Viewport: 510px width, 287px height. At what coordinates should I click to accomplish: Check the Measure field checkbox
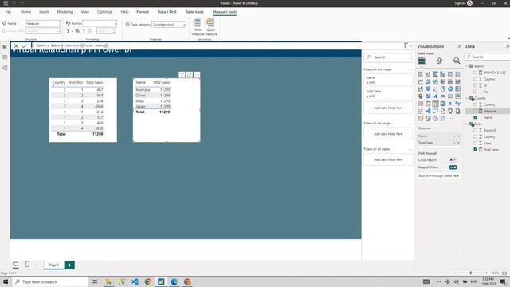point(475,112)
